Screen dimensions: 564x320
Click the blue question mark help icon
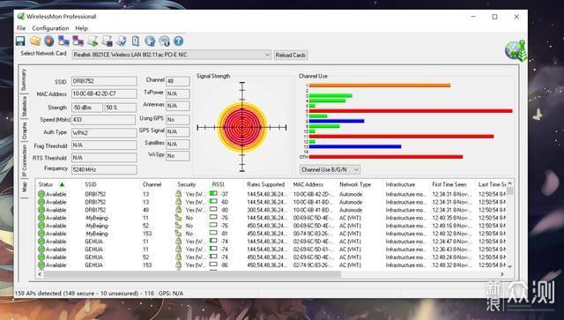[179, 41]
